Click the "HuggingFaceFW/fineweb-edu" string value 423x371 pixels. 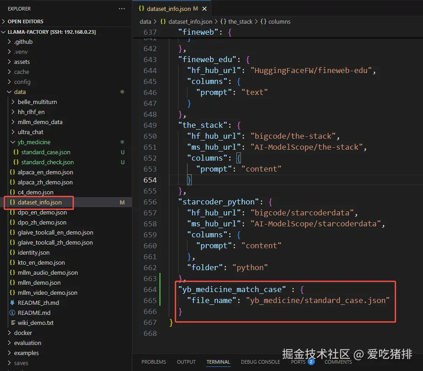point(311,70)
